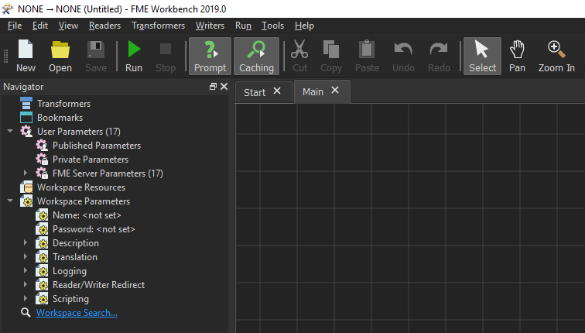
Task: Click the Paste clipboard icon
Action: (367, 56)
